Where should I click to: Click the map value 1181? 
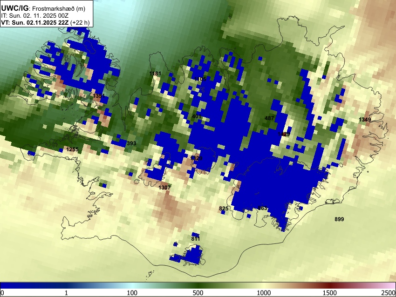pyautogui.click(x=155, y=74)
